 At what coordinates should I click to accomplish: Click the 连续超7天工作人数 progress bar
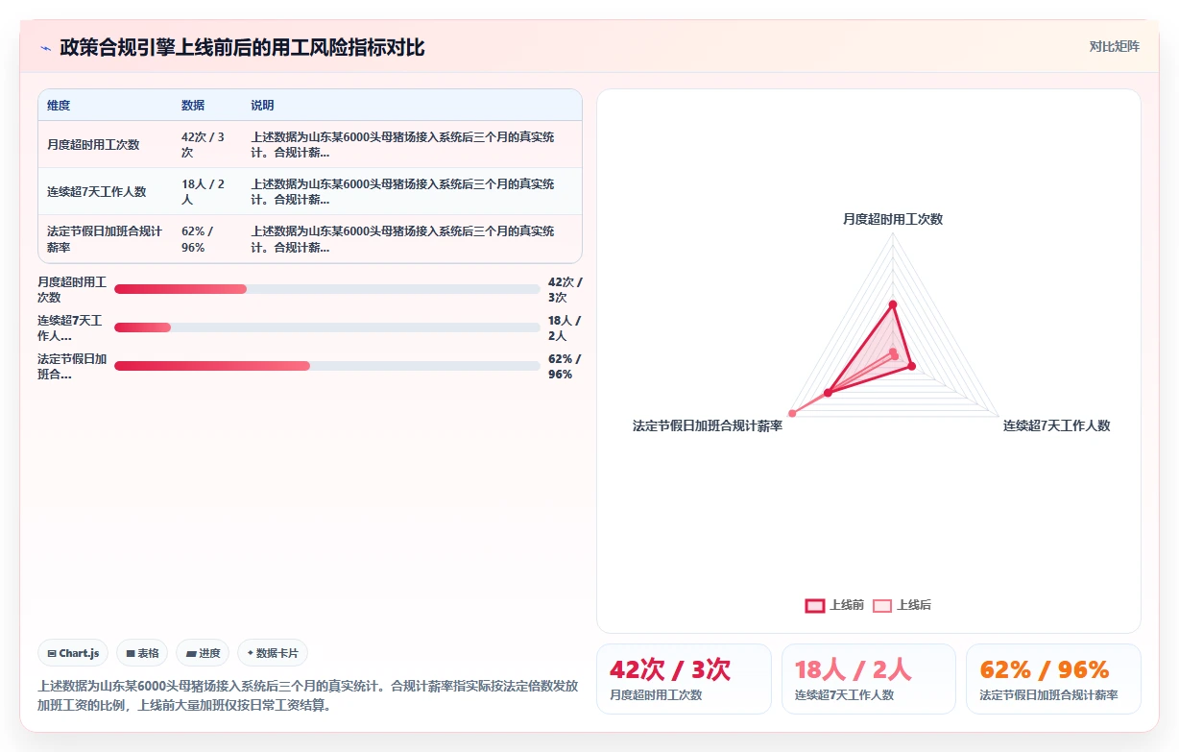coord(327,327)
